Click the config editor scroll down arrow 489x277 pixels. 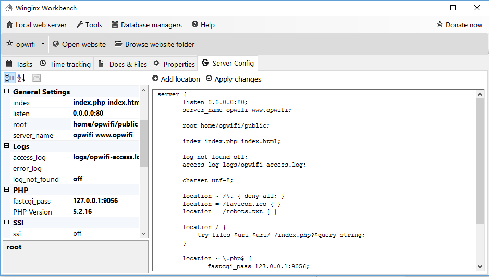[480, 267]
